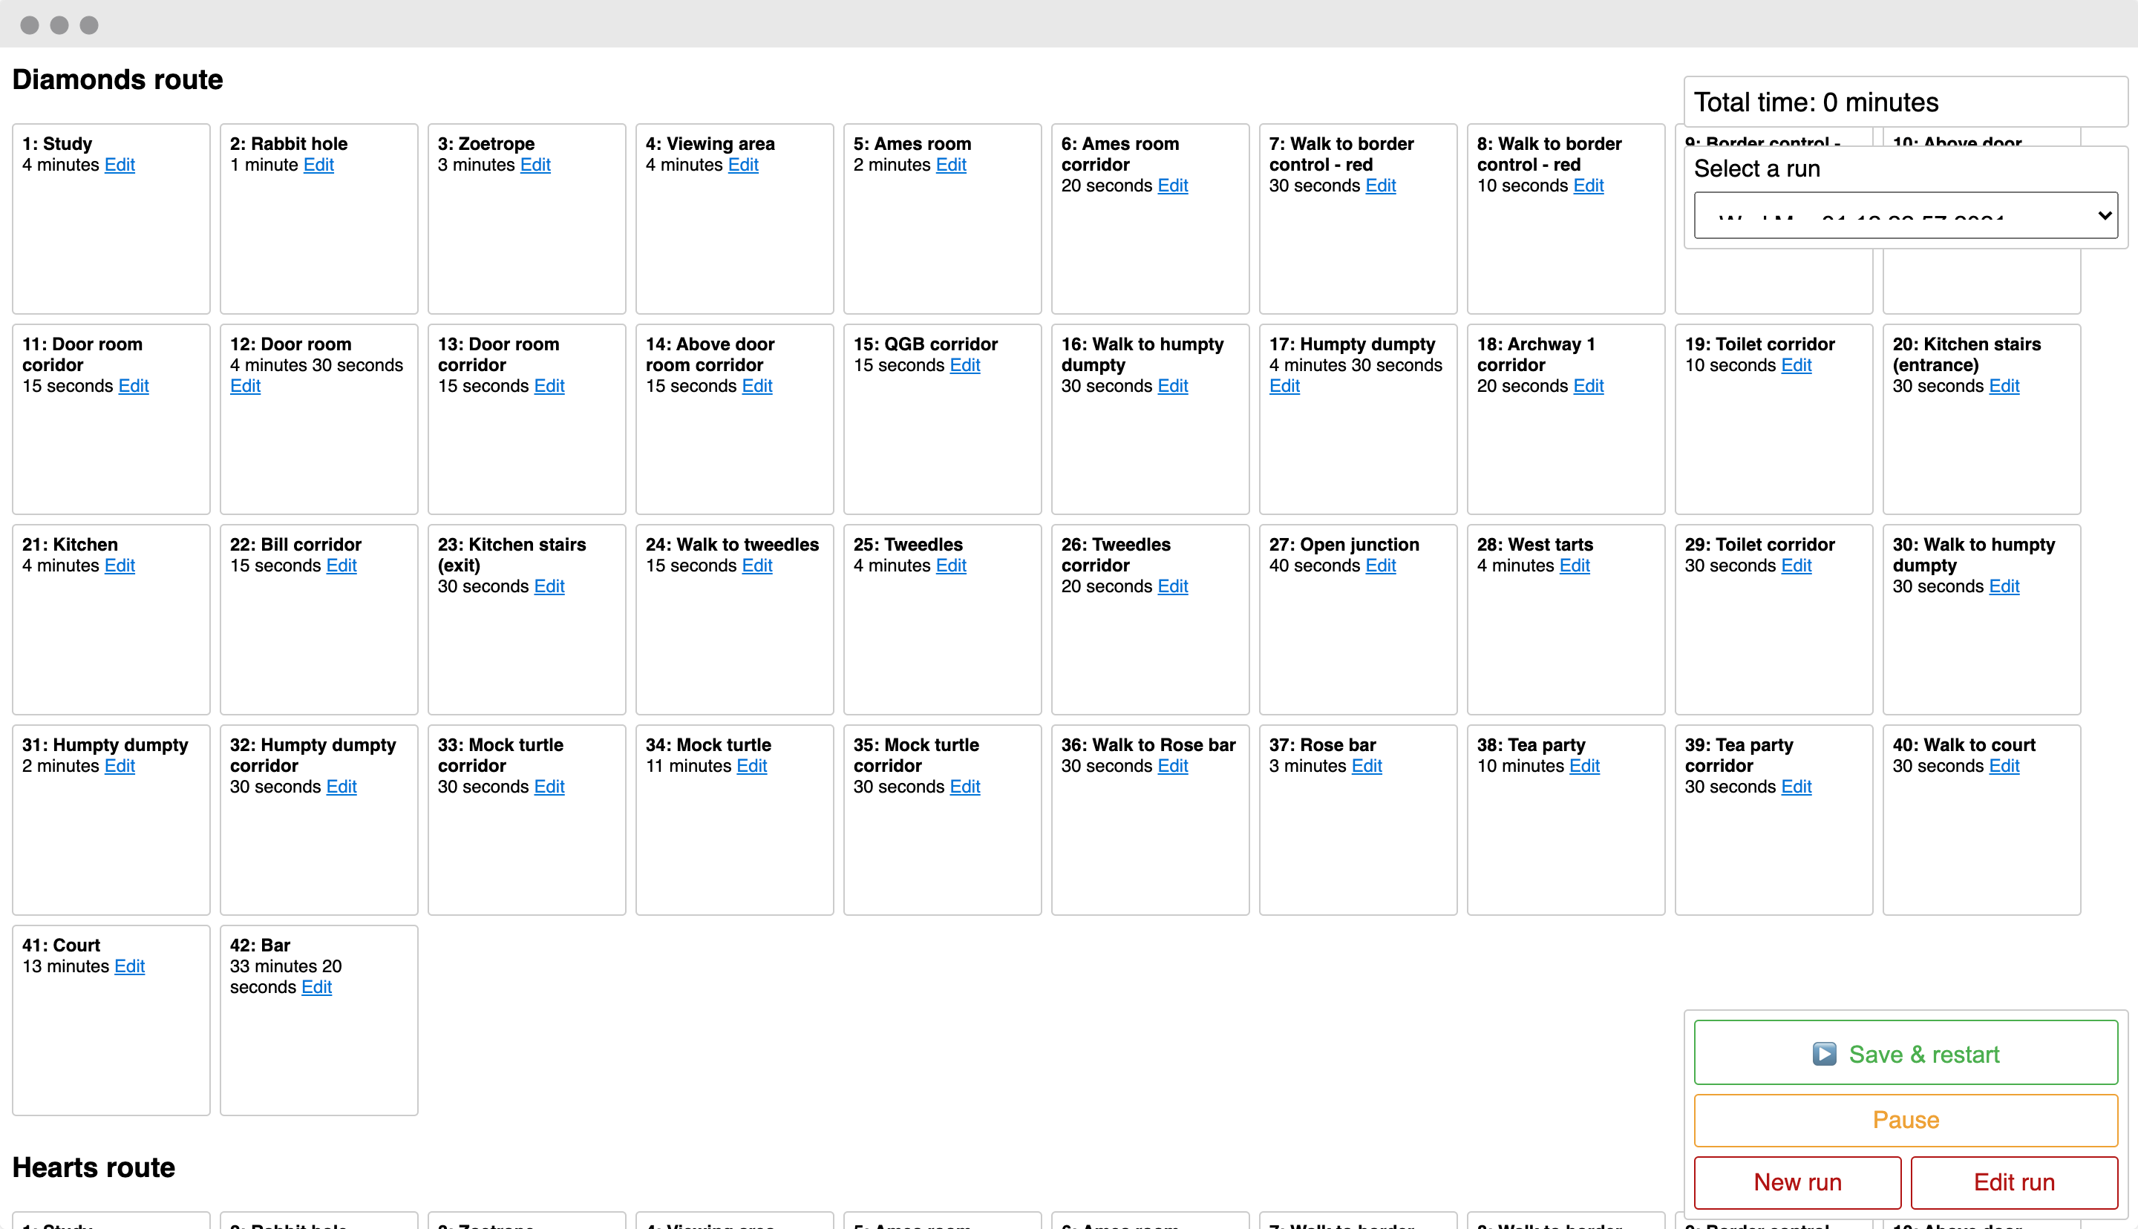
Task: Edit the 4: Viewing area time
Action: tap(743, 165)
